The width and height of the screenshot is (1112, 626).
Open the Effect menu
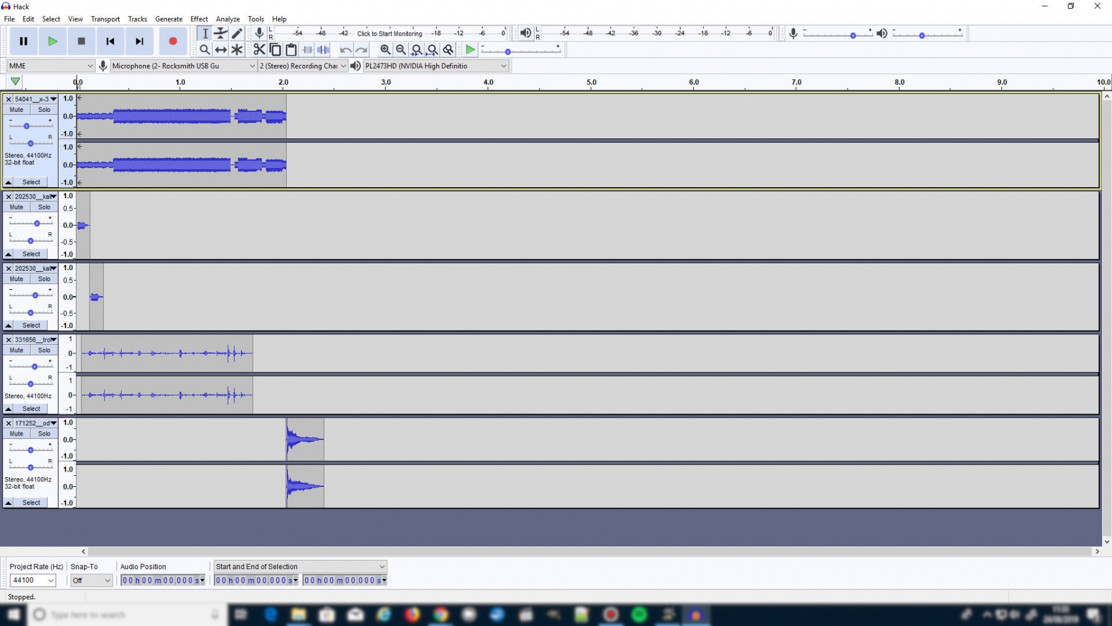pyautogui.click(x=199, y=19)
